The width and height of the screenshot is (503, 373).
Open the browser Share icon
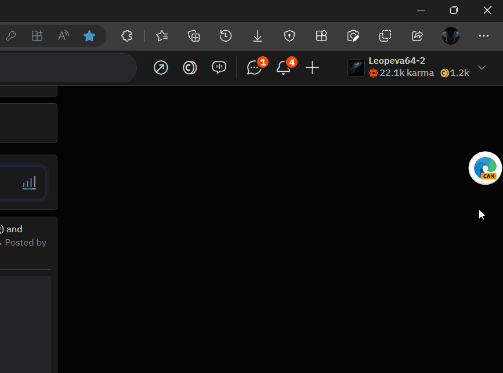click(x=417, y=36)
